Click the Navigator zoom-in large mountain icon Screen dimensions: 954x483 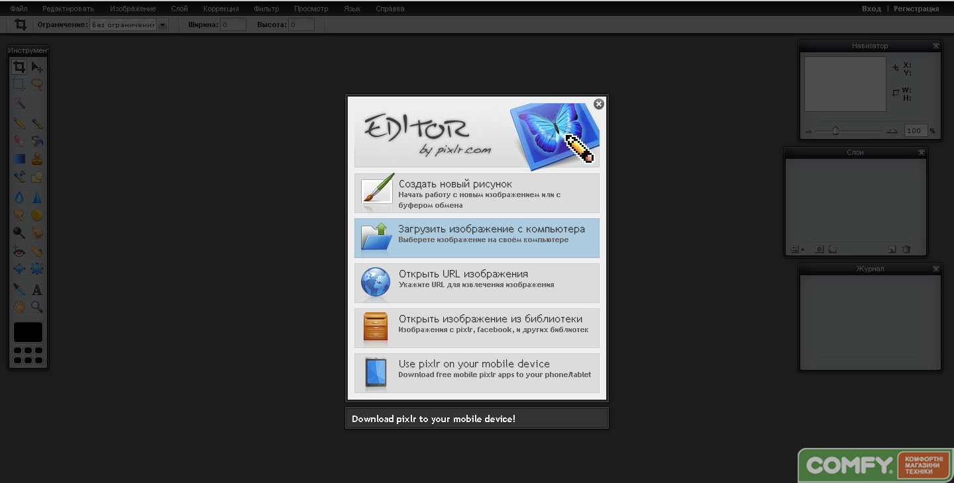[892, 131]
